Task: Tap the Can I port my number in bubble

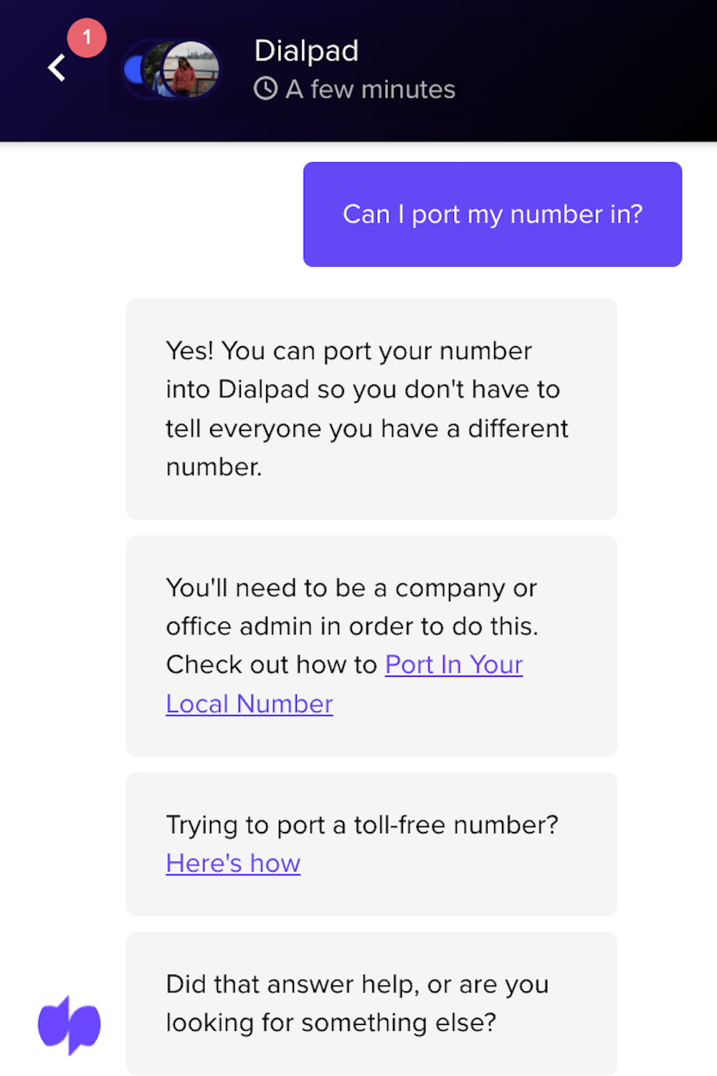Action: pos(493,214)
